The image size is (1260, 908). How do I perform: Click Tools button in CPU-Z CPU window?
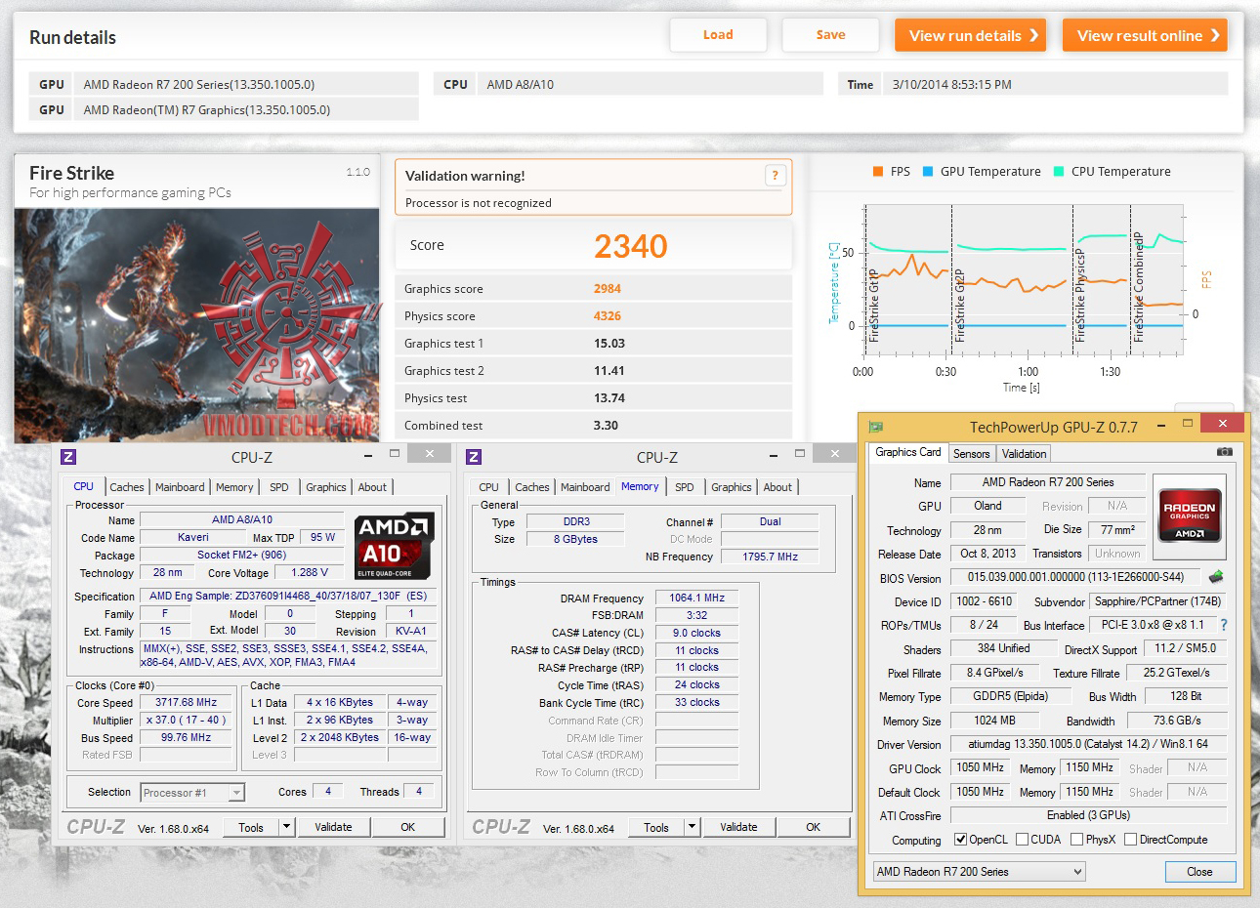click(x=251, y=827)
